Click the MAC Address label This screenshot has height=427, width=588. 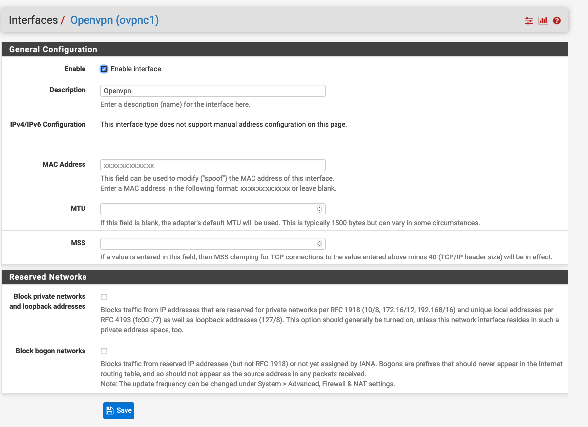(x=64, y=164)
